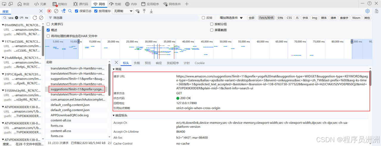The image size is (381, 146).
Task: Toggle the 保留日志 checkbox
Action: tap(76, 11)
